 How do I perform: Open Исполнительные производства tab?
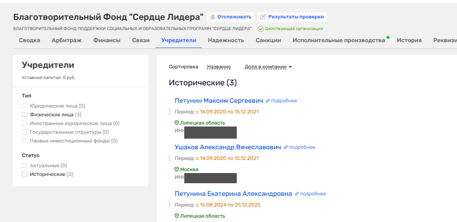coord(339,40)
